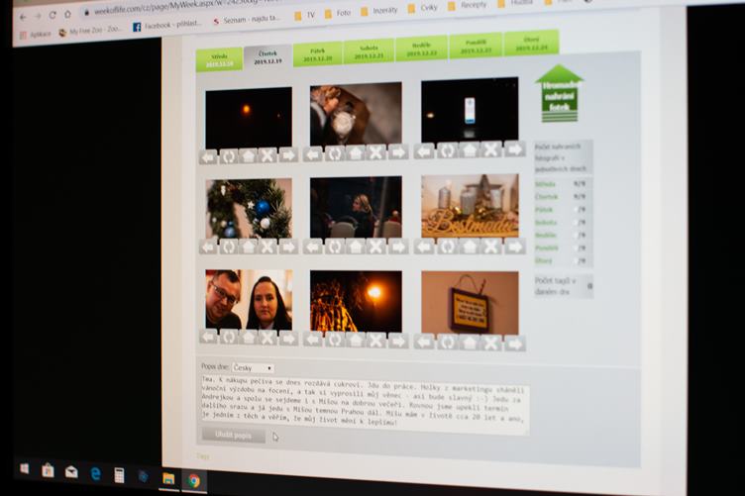This screenshot has height=496, width=745.
Task: Move the dark candle-flame photo right
Action: click(x=288, y=154)
